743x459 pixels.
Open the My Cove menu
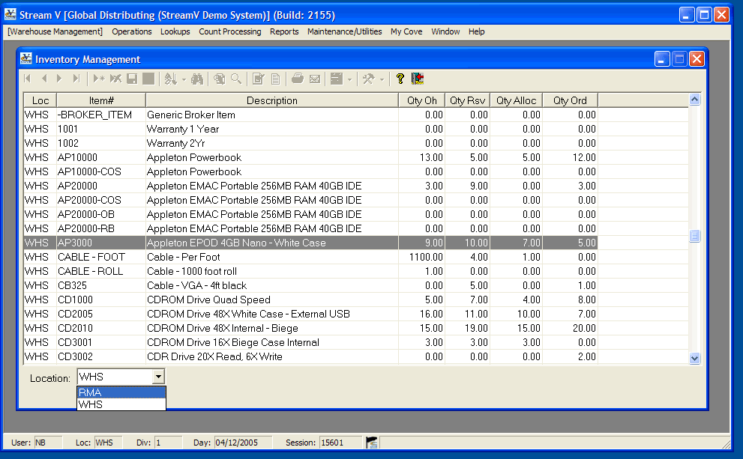coord(406,31)
